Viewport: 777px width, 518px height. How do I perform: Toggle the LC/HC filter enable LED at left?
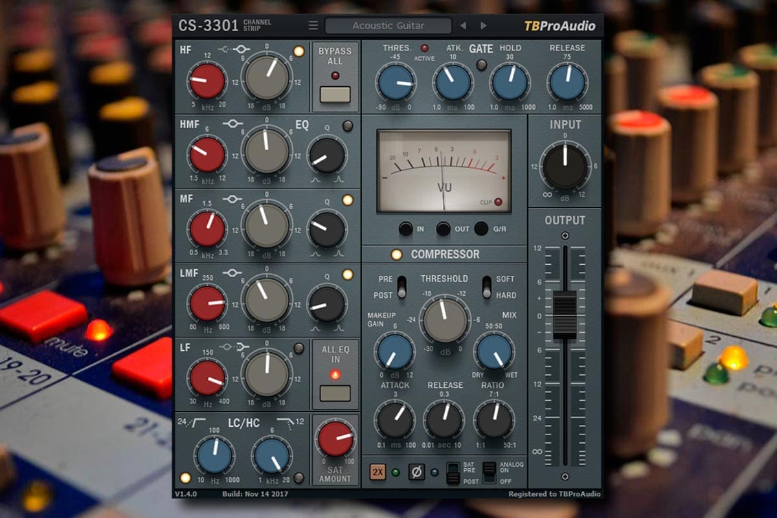(x=186, y=478)
